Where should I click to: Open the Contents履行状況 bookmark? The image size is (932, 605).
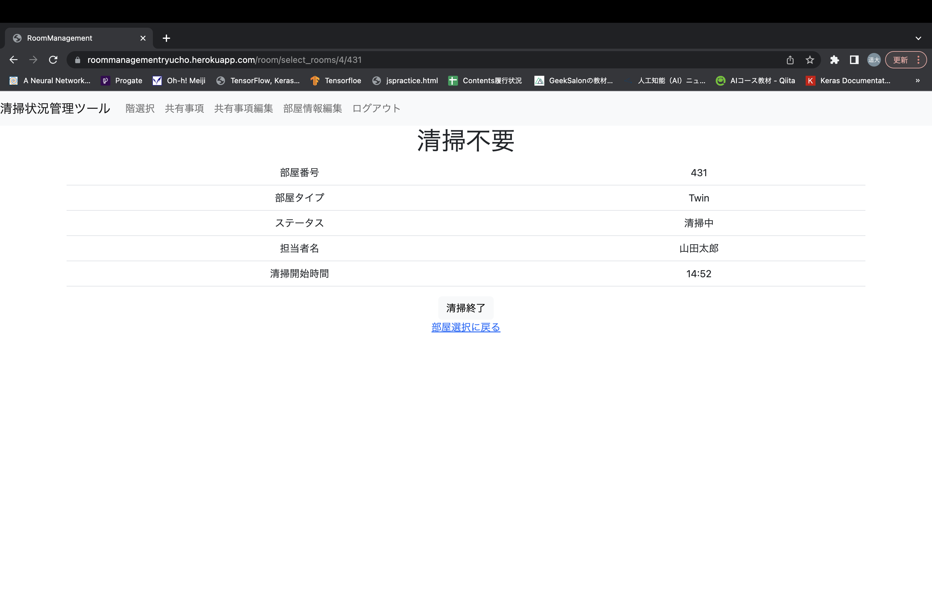pos(485,81)
